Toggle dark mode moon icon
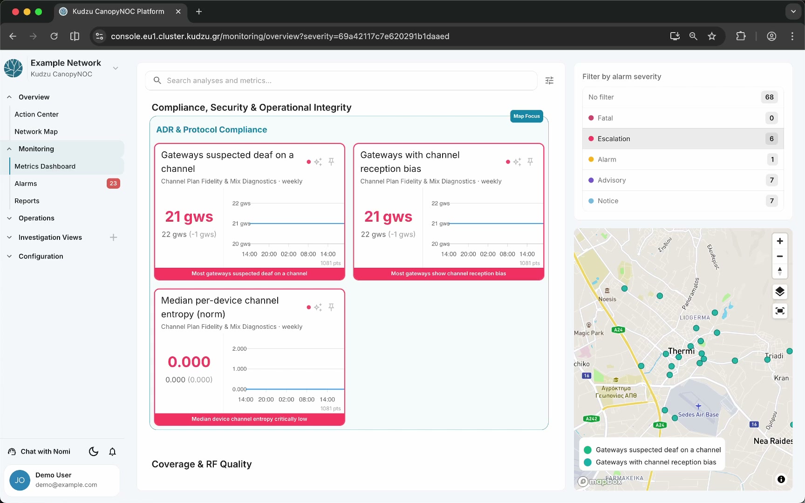This screenshot has width=805, height=503. click(94, 451)
